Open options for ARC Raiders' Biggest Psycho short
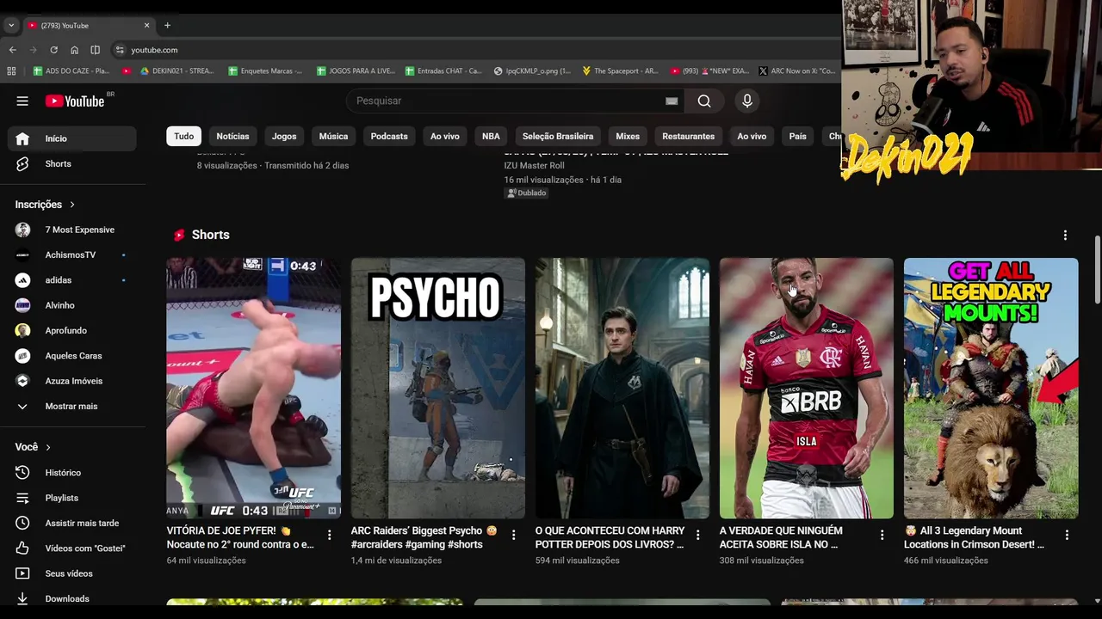The width and height of the screenshot is (1102, 619). click(x=513, y=535)
